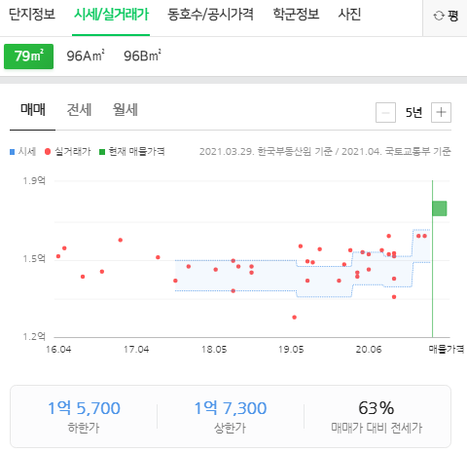This screenshot has width=467, height=453.
Task: Click the 매물가격 axis label
Action: (447, 350)
